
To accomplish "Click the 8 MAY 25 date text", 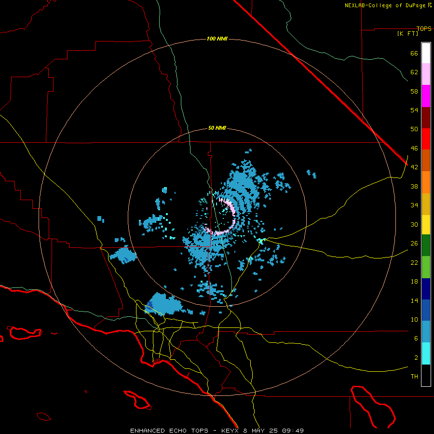I will (260, 431).
